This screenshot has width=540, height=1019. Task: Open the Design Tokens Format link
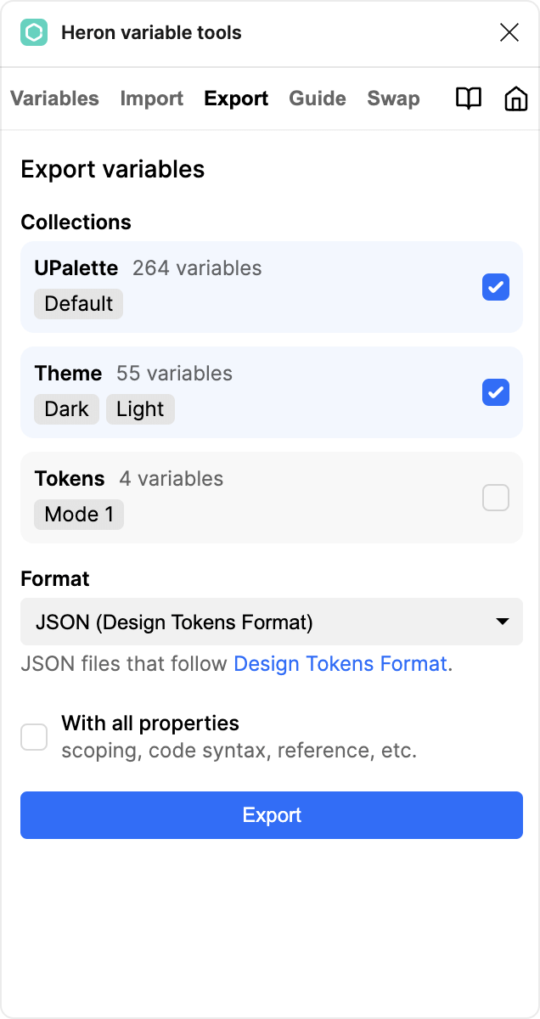tap(340, 664)
